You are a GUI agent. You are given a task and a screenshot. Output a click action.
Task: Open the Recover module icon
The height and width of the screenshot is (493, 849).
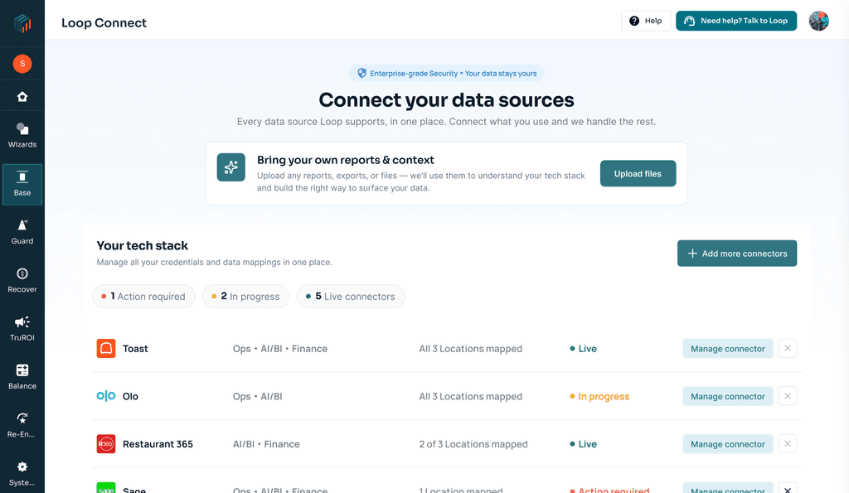22,273
